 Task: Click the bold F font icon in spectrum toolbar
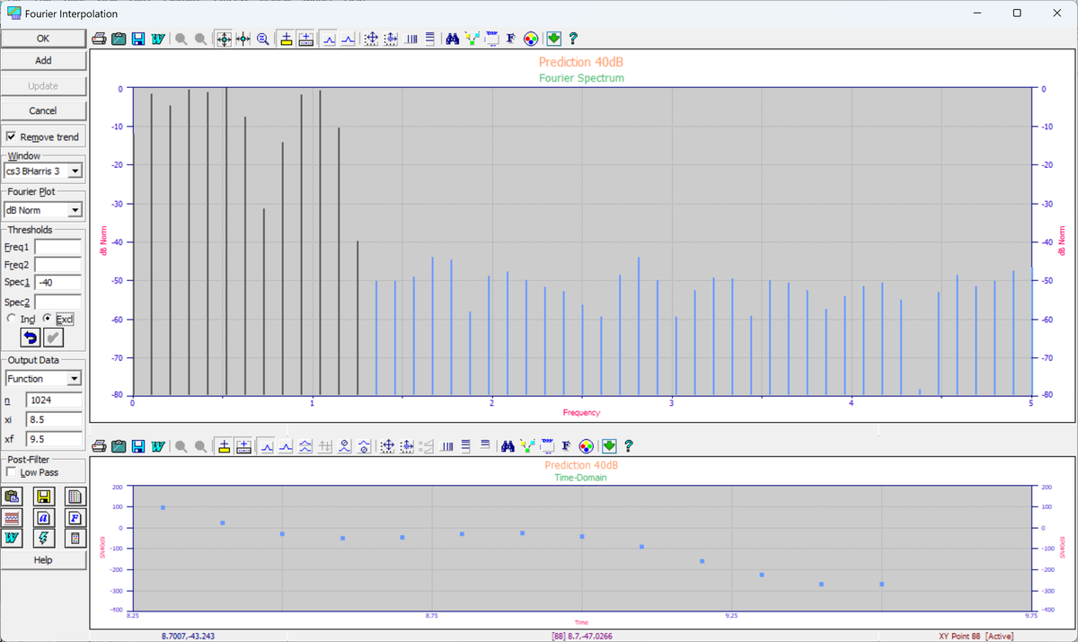pos(511,40)
